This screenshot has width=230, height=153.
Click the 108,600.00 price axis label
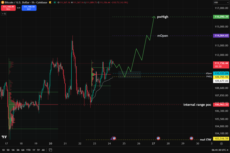pos(222,88)
